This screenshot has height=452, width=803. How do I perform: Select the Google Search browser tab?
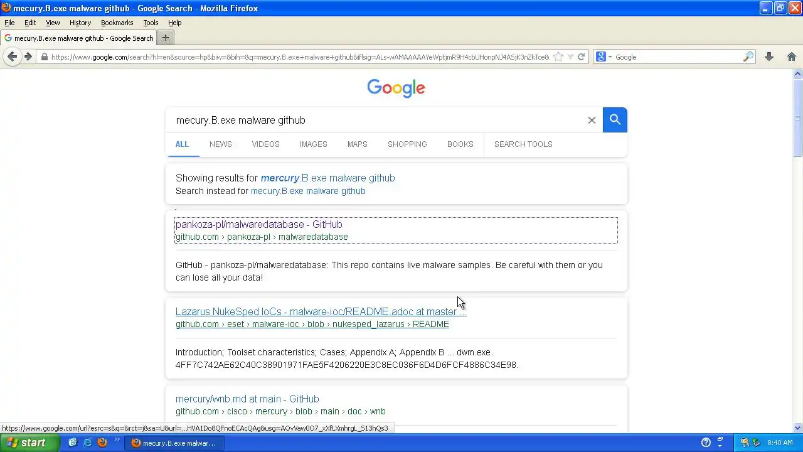[79, 38]
